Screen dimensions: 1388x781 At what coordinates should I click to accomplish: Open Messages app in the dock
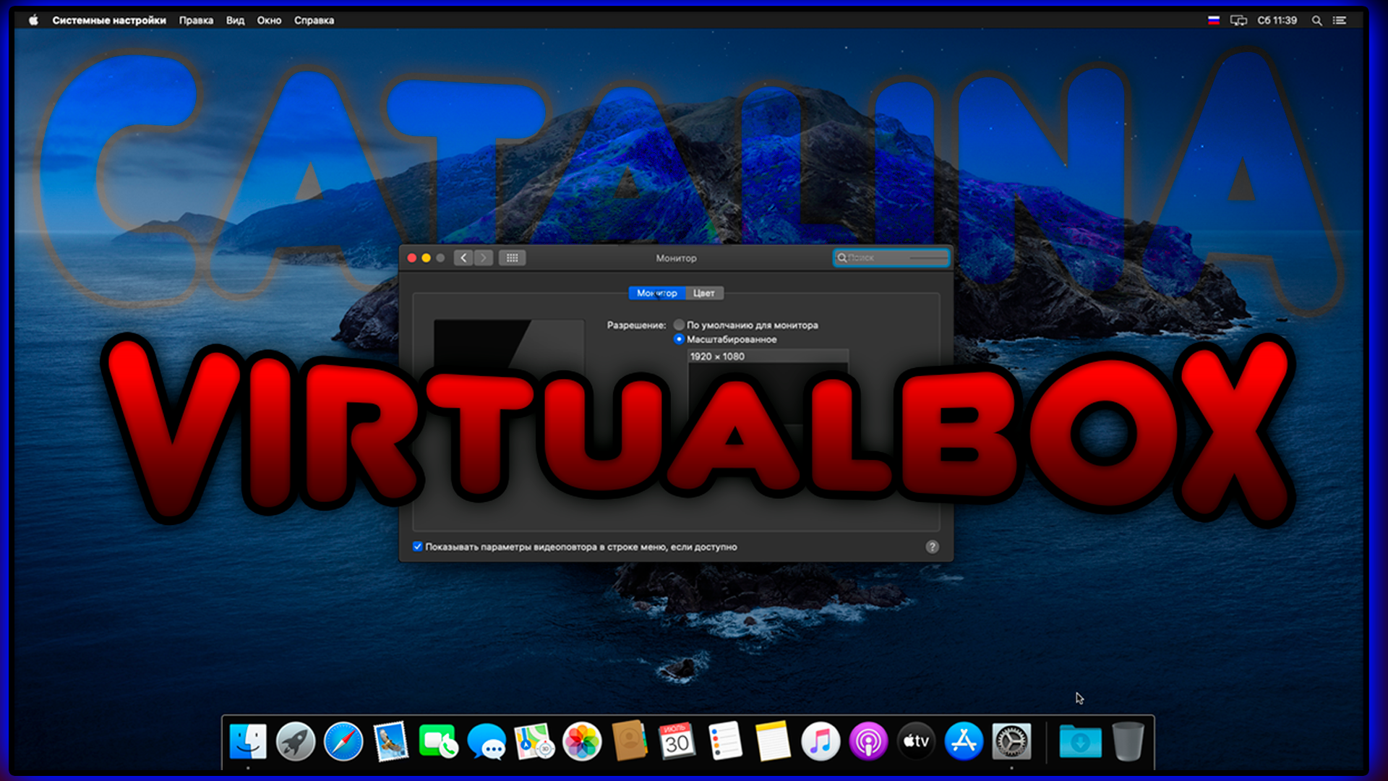(487, 741)
